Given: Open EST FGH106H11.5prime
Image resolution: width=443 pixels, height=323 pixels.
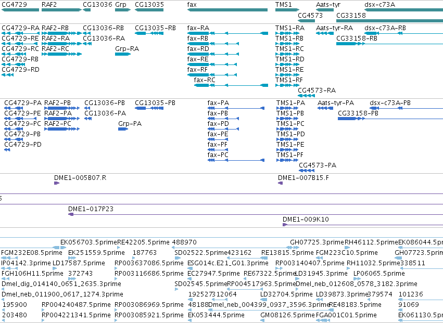Looking at the screenshot, I should coord(32,274).
